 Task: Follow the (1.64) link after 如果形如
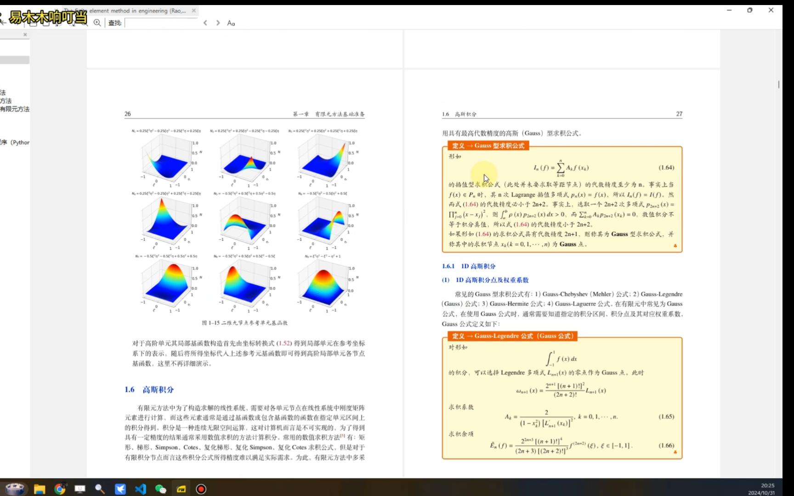click(x=483, y=234)
